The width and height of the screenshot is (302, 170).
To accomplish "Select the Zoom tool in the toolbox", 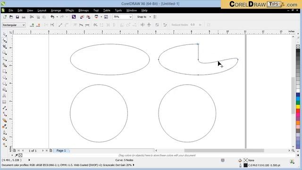I will click(4, 52).
